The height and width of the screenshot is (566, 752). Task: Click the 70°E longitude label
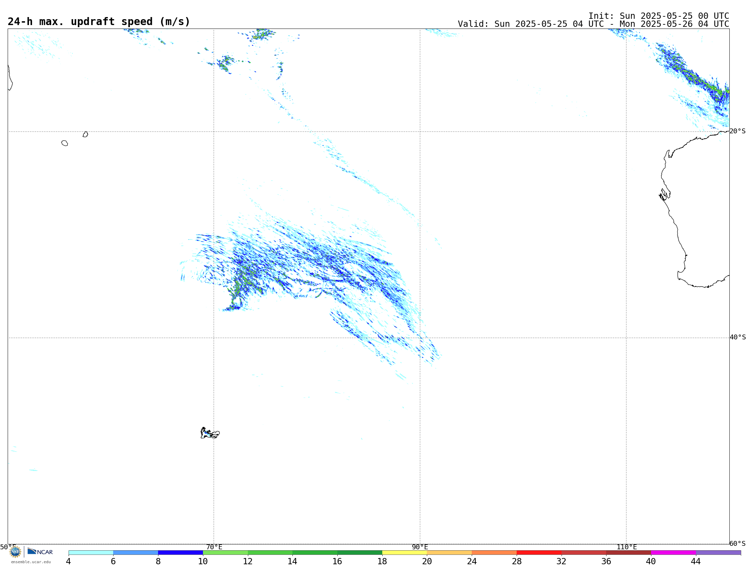pyautogui.click(x=214, y=547)
